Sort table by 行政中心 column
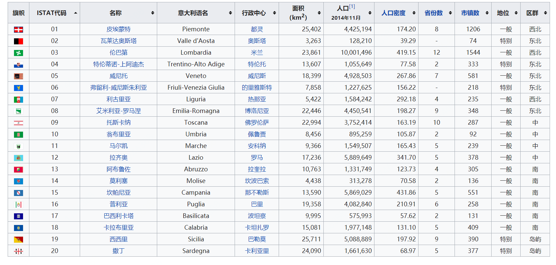 (x=257, y=13)
